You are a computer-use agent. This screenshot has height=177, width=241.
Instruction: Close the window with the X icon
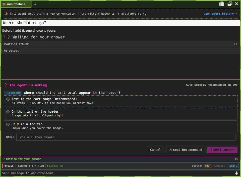coord(236,4)
